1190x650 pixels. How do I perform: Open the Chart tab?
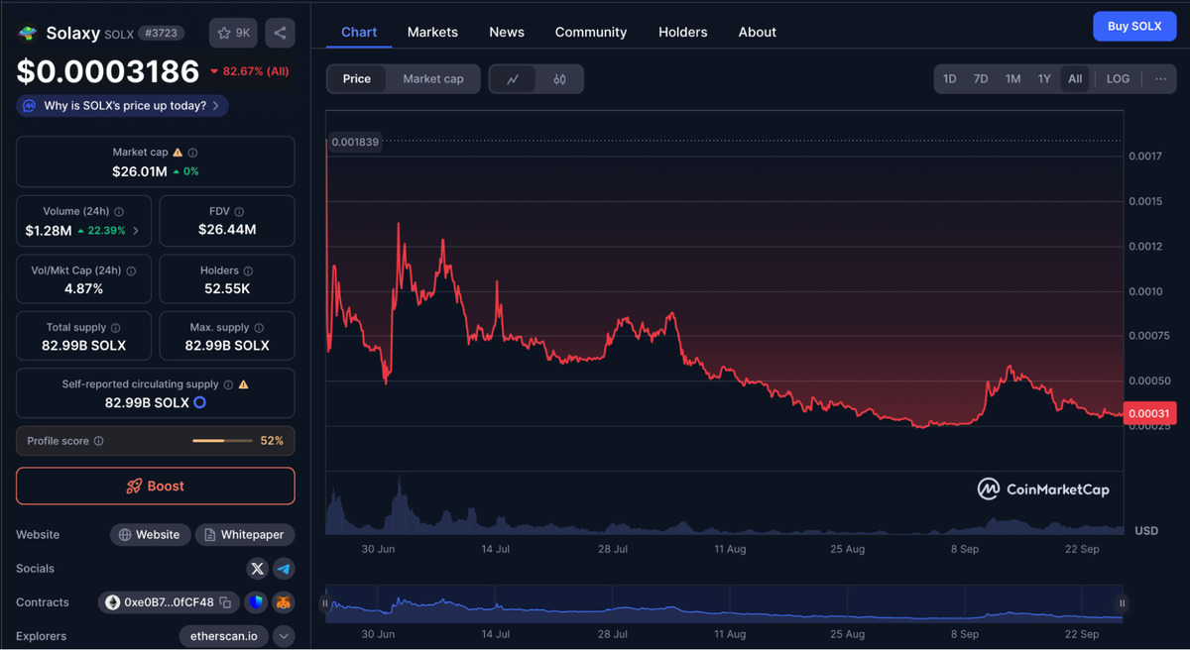tap(359, 32)
